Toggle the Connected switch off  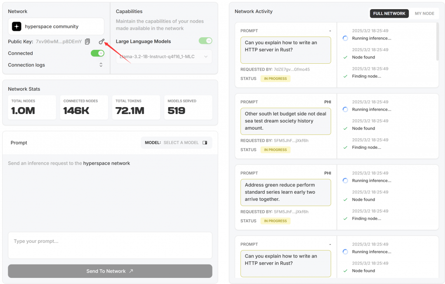coord(97,53)
